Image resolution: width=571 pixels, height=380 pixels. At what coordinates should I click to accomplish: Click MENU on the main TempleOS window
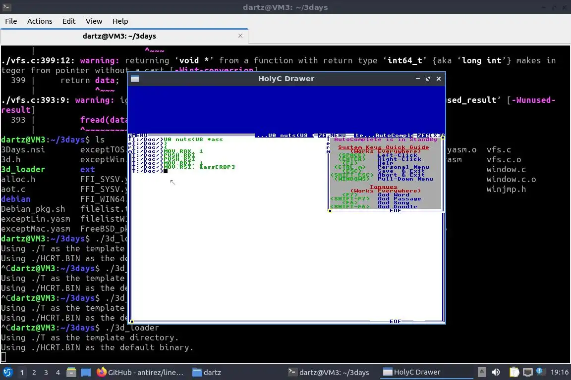(140, 135)
